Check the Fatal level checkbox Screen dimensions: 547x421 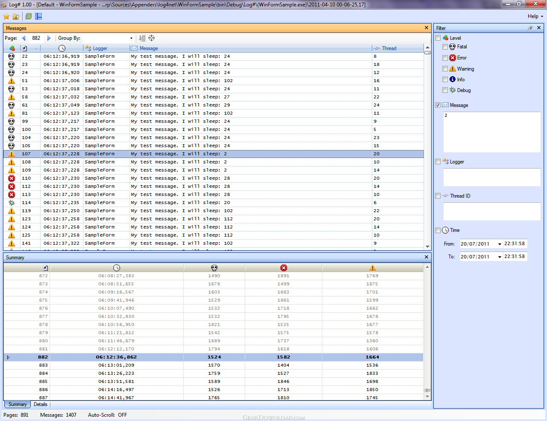pyautogui.click(x=445, y=47)
